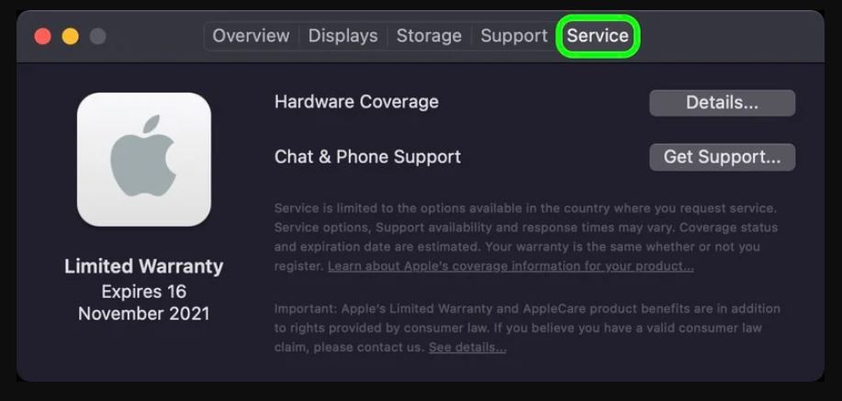Select the Chat & Phone Support label

(x=367, y=157)
